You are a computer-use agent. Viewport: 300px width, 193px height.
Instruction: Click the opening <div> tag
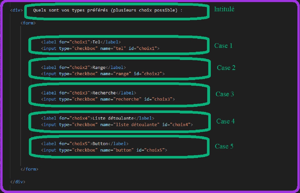[x=16, y=11]
